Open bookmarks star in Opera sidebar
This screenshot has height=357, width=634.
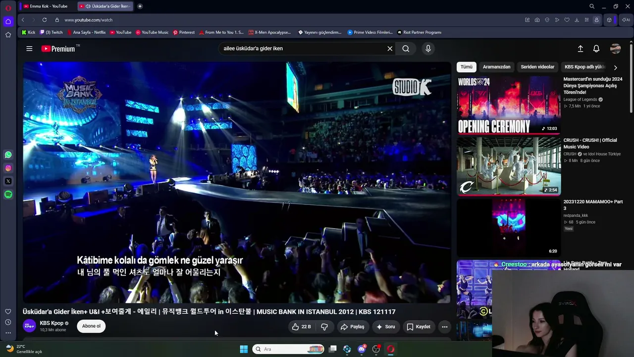click(8, 35)
